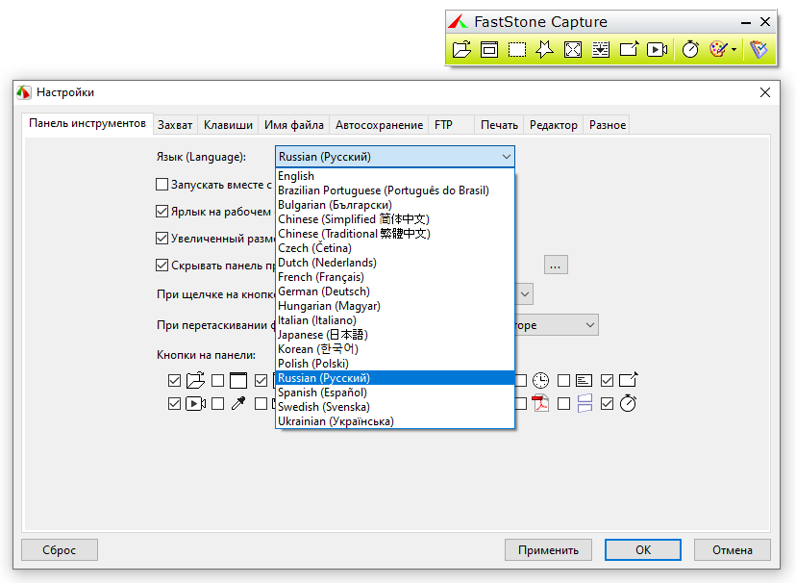The height and width of the screenshot is (583, 796).
Task: Toggle checkbox beside open-file icon
Action: pos(174,380)
